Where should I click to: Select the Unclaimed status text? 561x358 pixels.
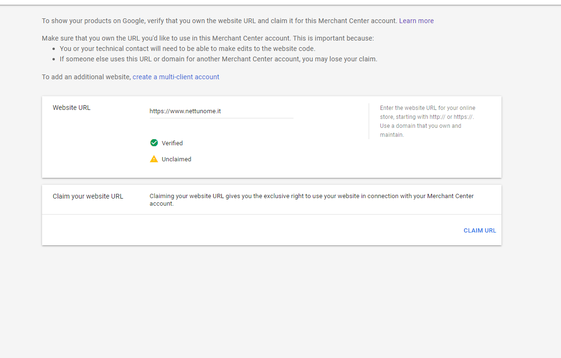[176, 159]
